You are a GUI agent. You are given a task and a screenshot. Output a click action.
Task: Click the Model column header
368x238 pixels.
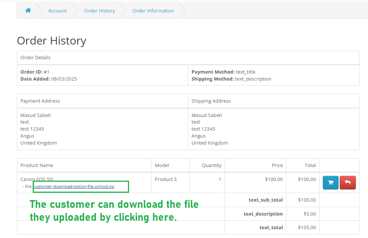(162, 165)
